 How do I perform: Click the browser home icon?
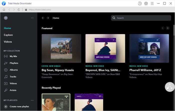tap(4, 10)
